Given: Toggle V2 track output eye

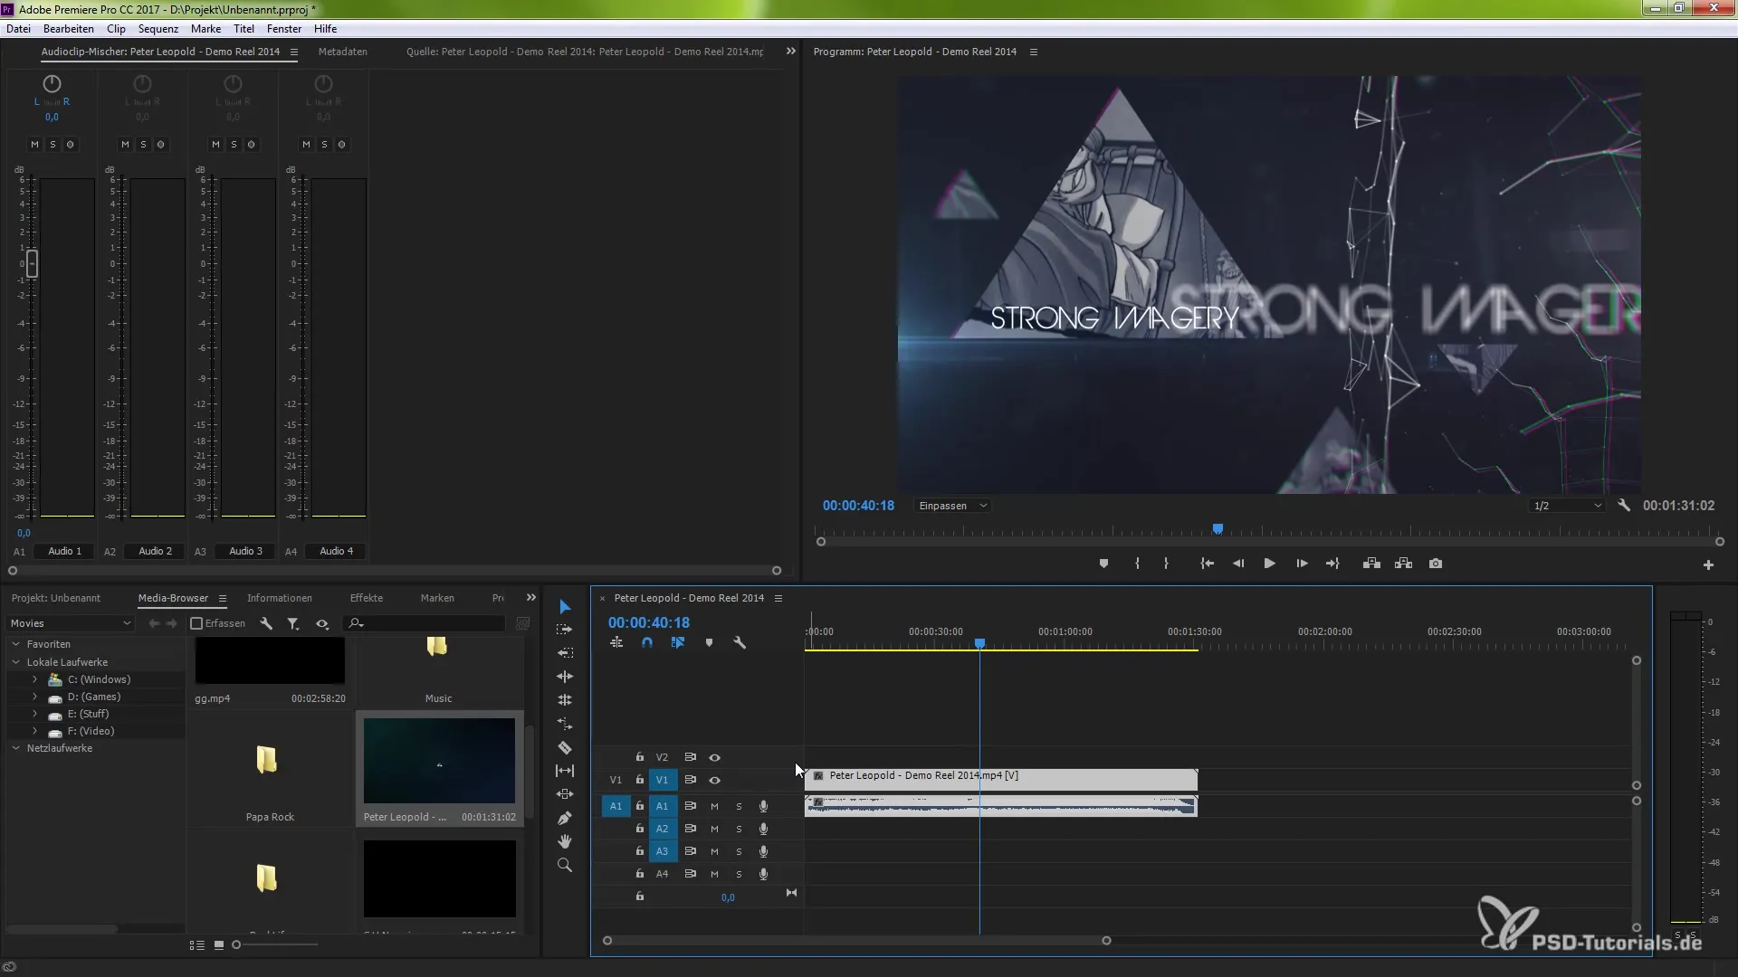Looking at the screenshot, I should coord(714,757).
